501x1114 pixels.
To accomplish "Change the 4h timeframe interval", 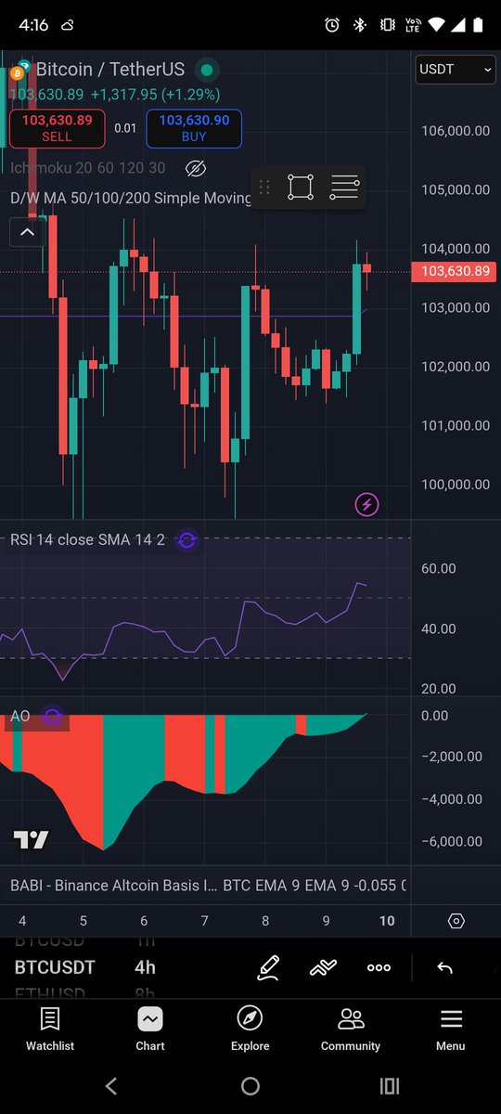I will [145, 967].
